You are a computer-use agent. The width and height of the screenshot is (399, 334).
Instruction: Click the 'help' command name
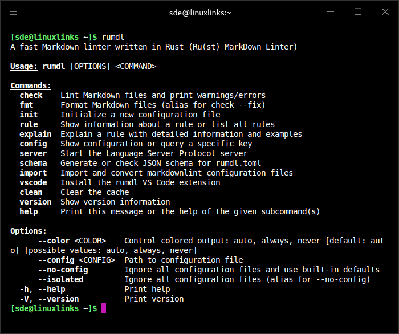(x=28, y=211)
